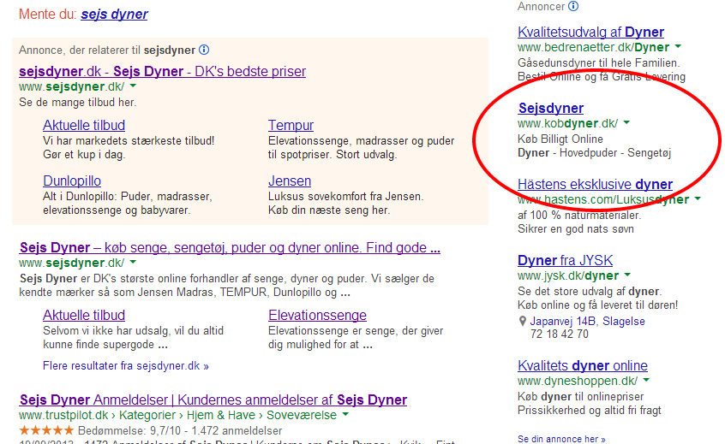Click the map pin icon by Japanvej 14B
The height and width of the screenshot is (444, 725).
523,322
